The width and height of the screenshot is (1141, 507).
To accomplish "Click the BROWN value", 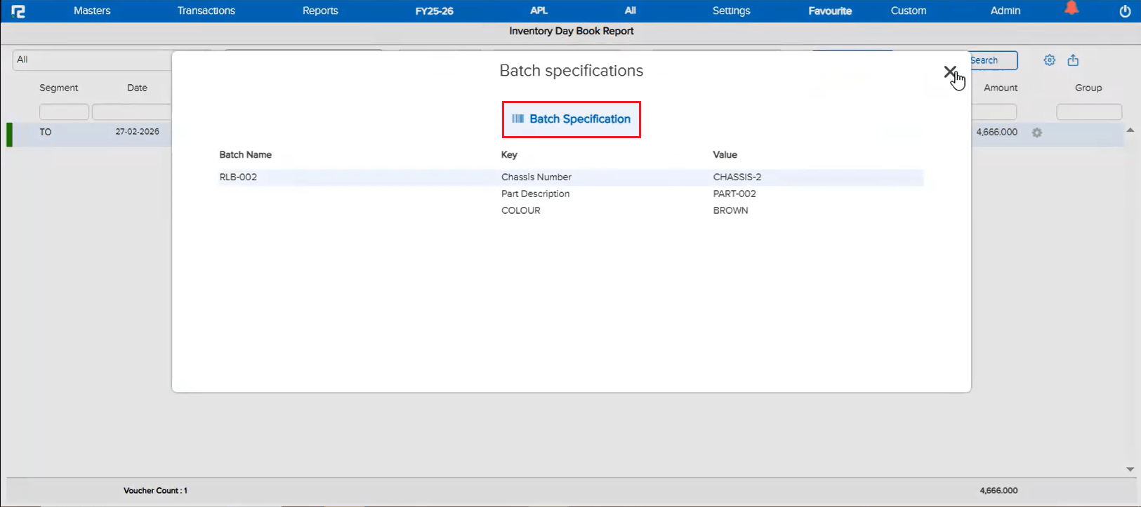I will pyautogui.click(x=730, y=210).
